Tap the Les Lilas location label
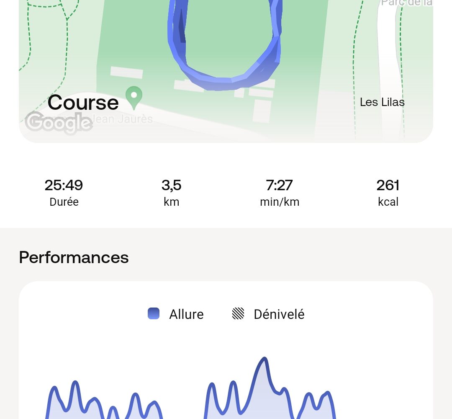452x419 pixels. point(382,102)
